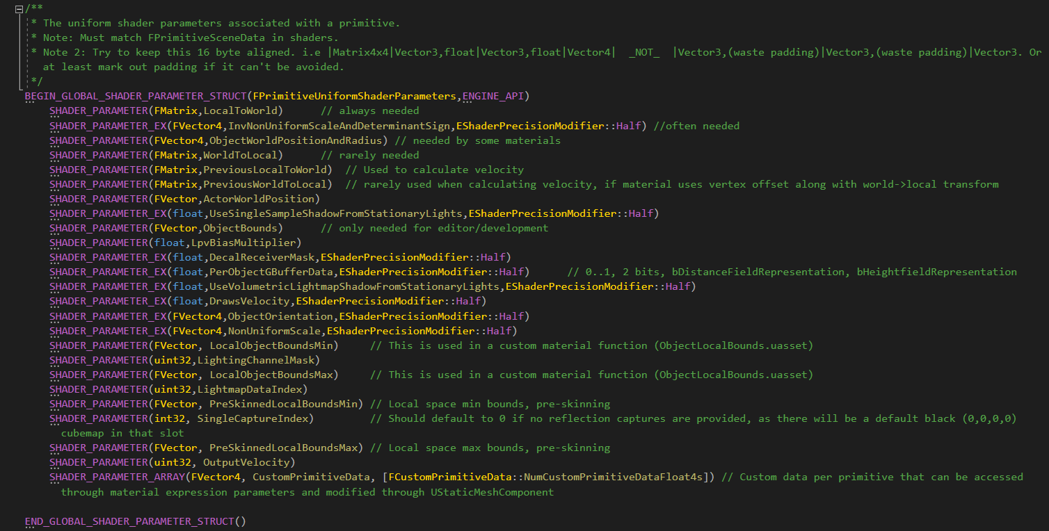Screen dimensions: 1049x531
Task: Click CustomPrimitiveData array name after FVector4
Action: click(311, 476)
